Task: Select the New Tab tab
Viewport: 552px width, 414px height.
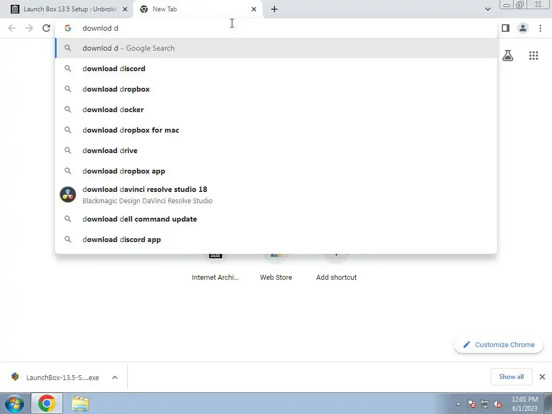Action: (x=198, y=9)
